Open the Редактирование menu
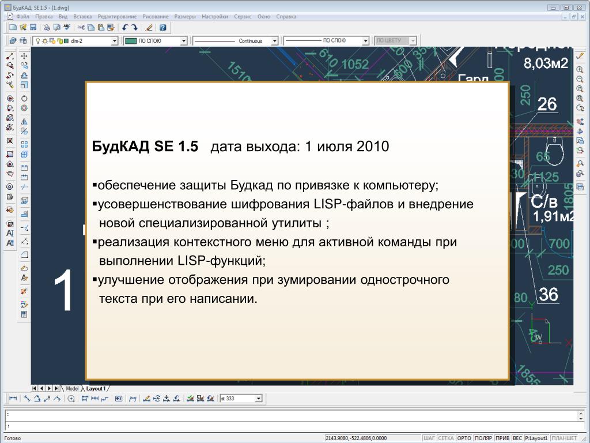Viewport: 590px width, 443px height. coord(117,17)
